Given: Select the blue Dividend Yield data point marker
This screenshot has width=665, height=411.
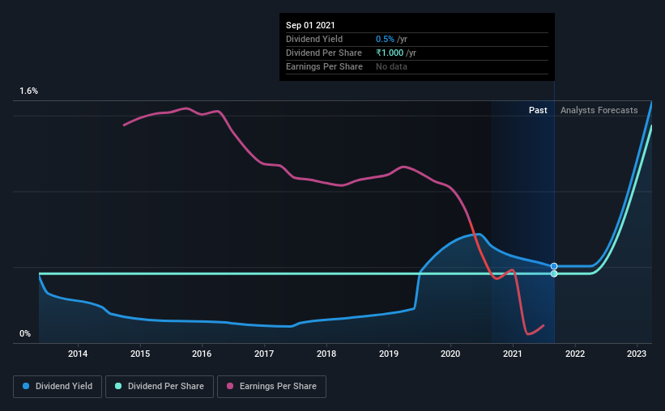Looking at the screenshot, I should [x=554, y=266].
